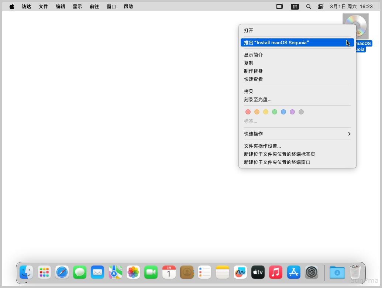Open Safari from the Dock
382x288 pixels.
point(62,272)
